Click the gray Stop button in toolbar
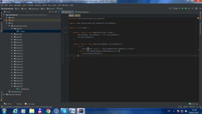202x114 pixels. [x=192, y=9]
